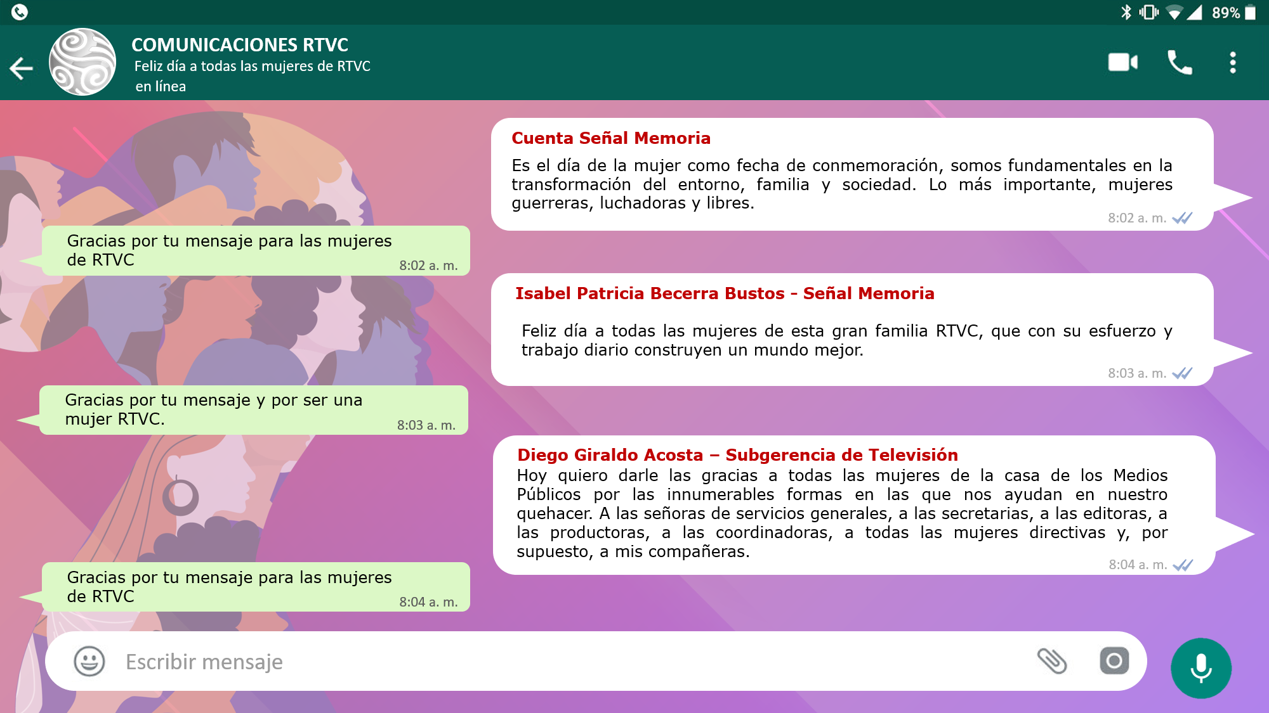Tap the back arrow in the header
Image resolution: width=1269 pixels, height=713 pixels.
[x=21, y=68]
